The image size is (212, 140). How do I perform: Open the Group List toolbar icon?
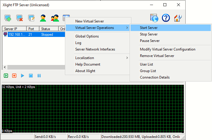(x=55, y=18)
